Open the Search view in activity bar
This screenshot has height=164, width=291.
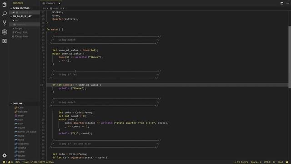pos(5,14)
